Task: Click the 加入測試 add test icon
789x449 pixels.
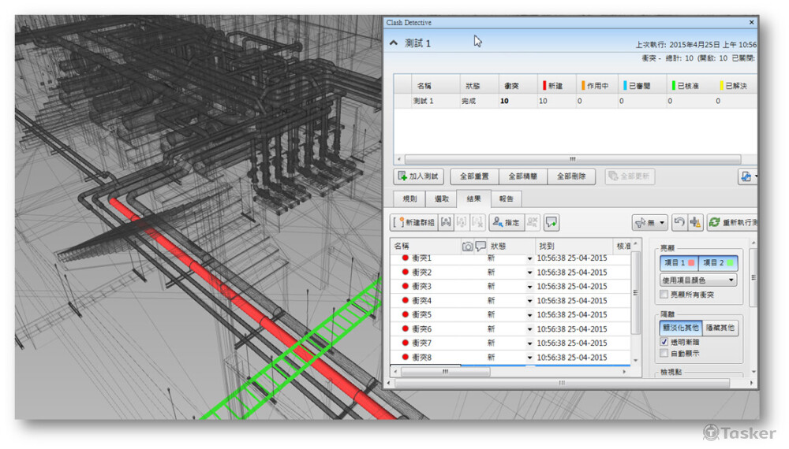Action: [x=402, y=176]
